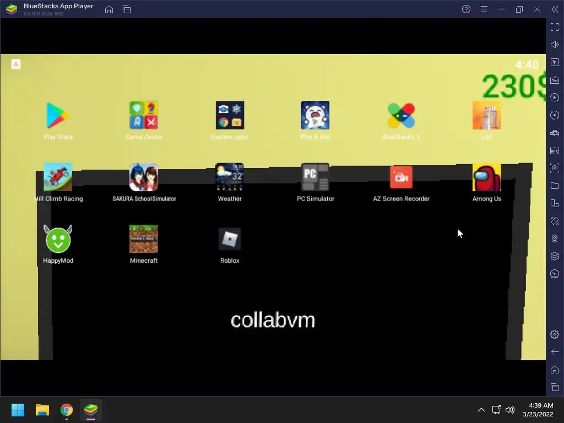
Task: Launch Play & Win app
Action: (315, 116)
